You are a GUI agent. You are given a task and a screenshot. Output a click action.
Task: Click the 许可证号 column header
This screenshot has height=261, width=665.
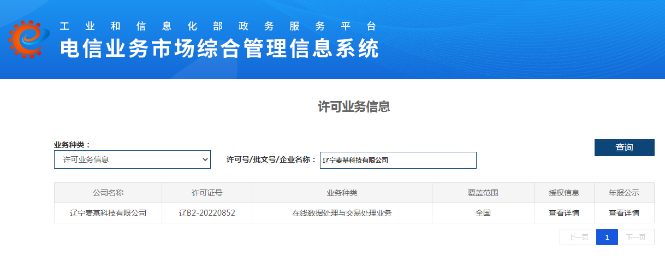(207, 193)
